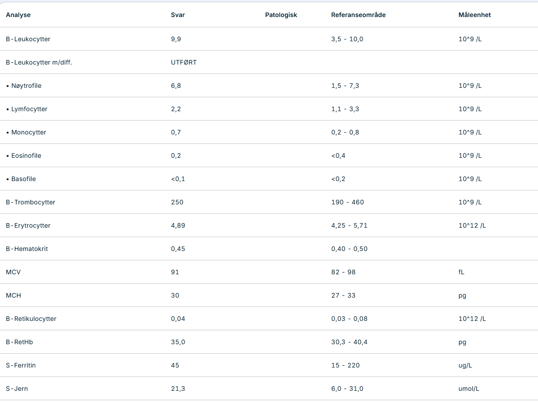Viewport: 538px width, 402px height.
Task: Click the Eosinofile row label
Action: click(x=26, y=156)
